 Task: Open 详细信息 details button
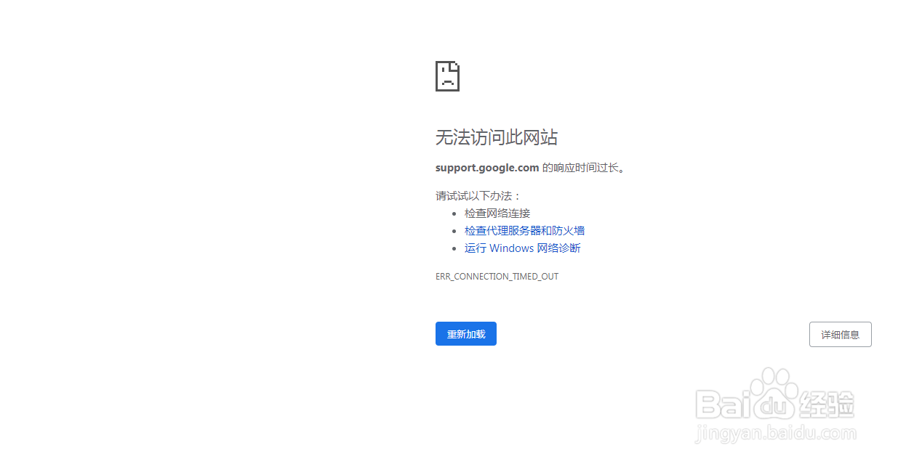click(x=840, y=335)
